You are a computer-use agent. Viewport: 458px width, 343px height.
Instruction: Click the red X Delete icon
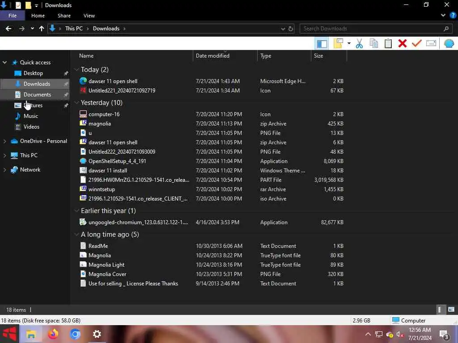(403, 43)
